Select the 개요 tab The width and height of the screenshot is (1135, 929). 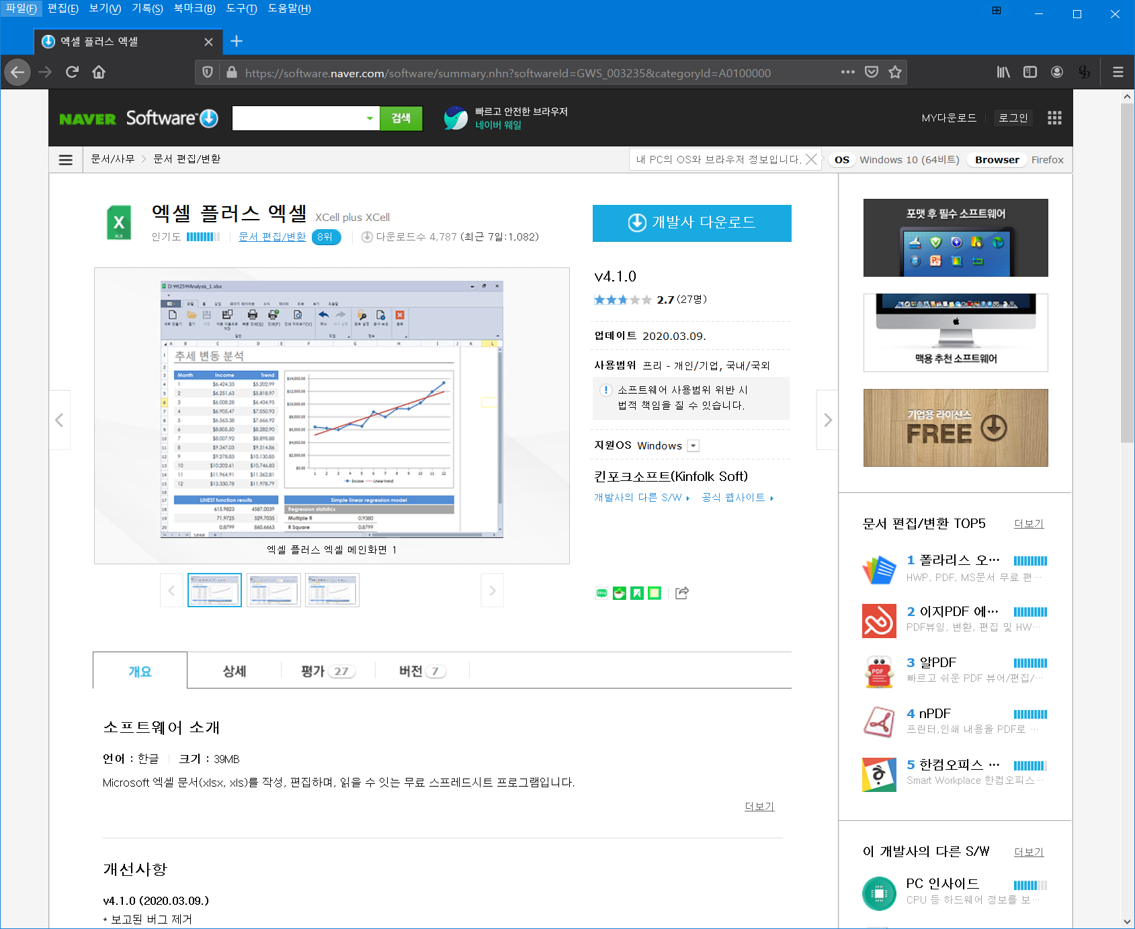140,671
